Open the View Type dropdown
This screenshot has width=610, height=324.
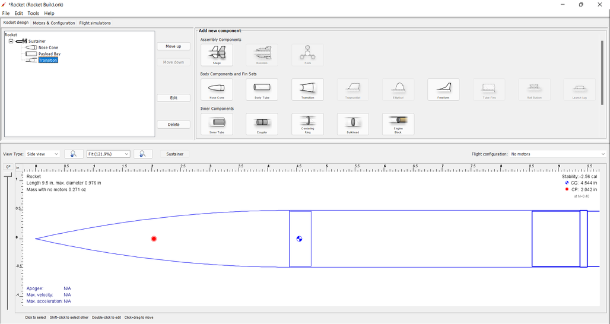pyautogui.click(x=43, y=154)
